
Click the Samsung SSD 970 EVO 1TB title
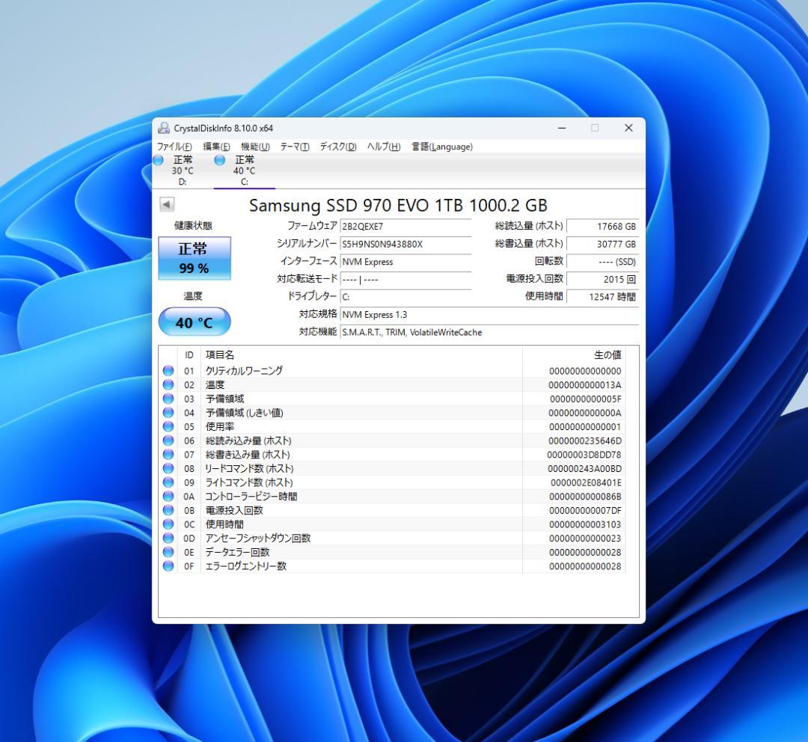tap(398, 205)
